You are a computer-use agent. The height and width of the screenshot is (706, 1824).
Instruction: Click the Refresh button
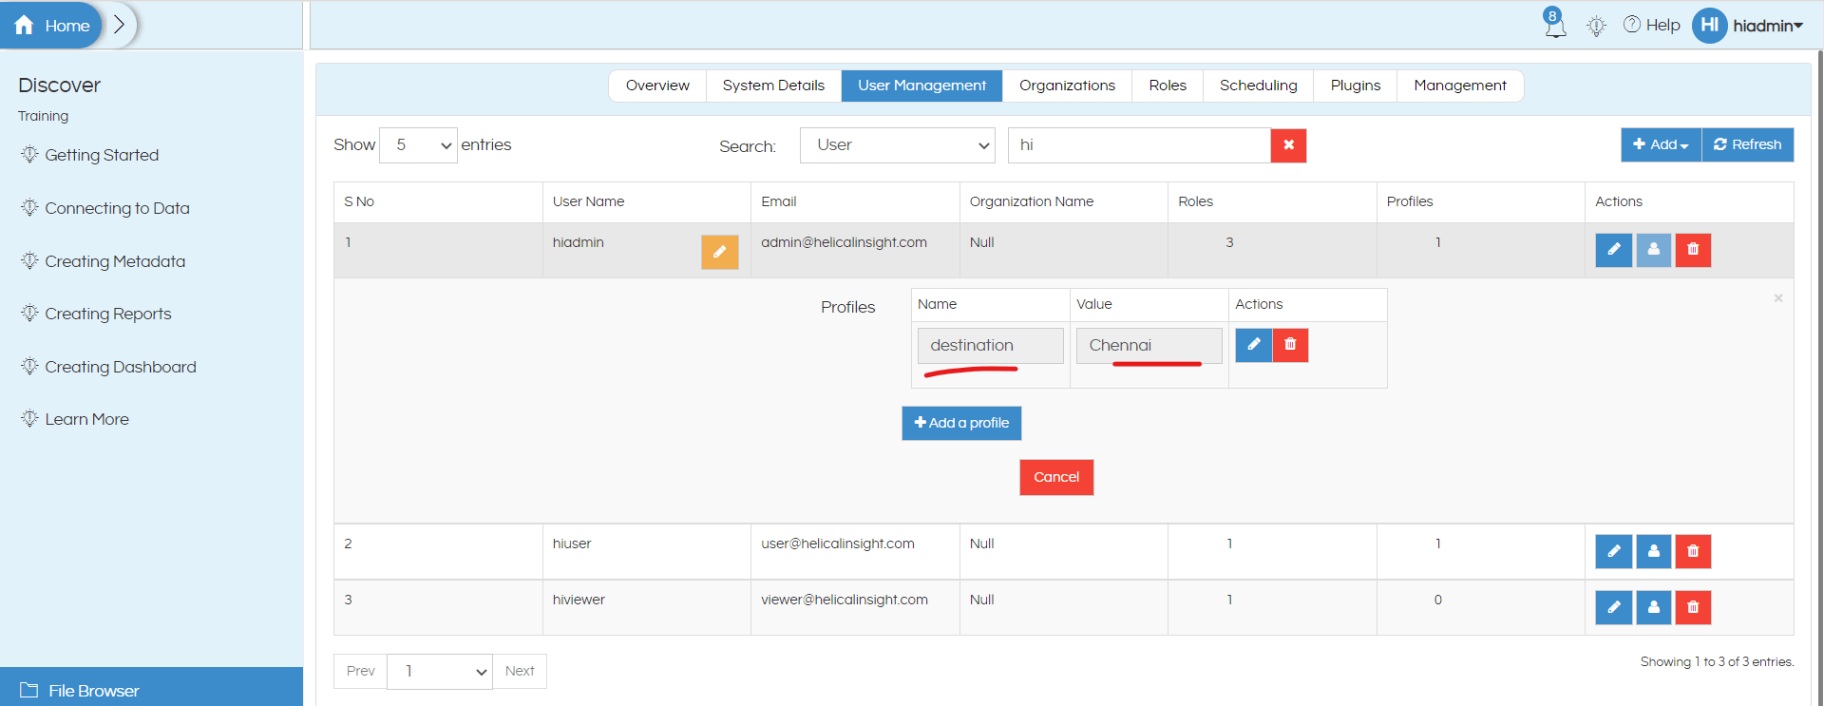click(1747, 144)
